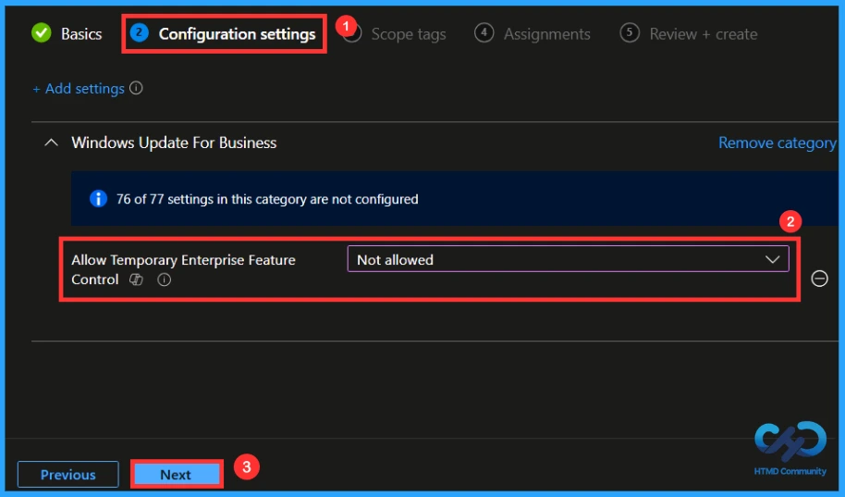This screenshot has width=845, height=497.
Task: Click step number 4 circle for Assignments
Action: (484, 33)
